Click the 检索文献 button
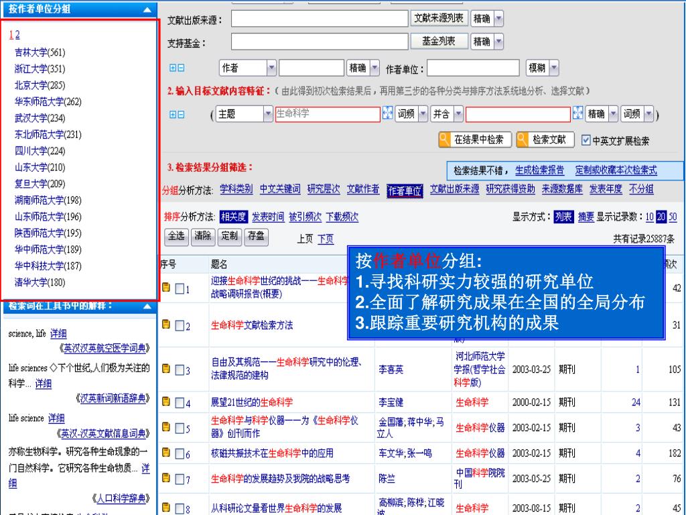Screen dimensions: 686x515 coord(544,139)
